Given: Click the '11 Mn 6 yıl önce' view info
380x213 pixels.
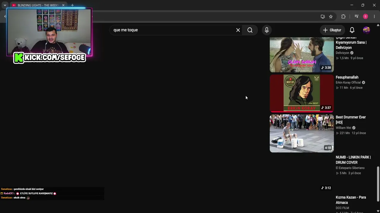Looking at the screenshot, I should 349,88.
